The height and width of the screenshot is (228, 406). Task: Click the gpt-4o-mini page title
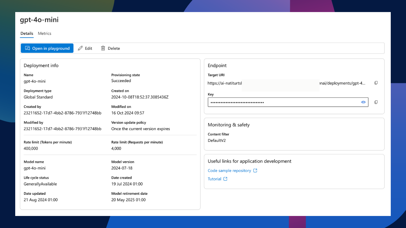[39, 20]
